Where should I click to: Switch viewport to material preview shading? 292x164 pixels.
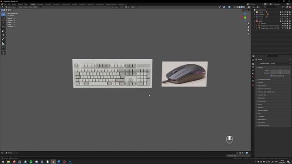[x=242, y=7]
